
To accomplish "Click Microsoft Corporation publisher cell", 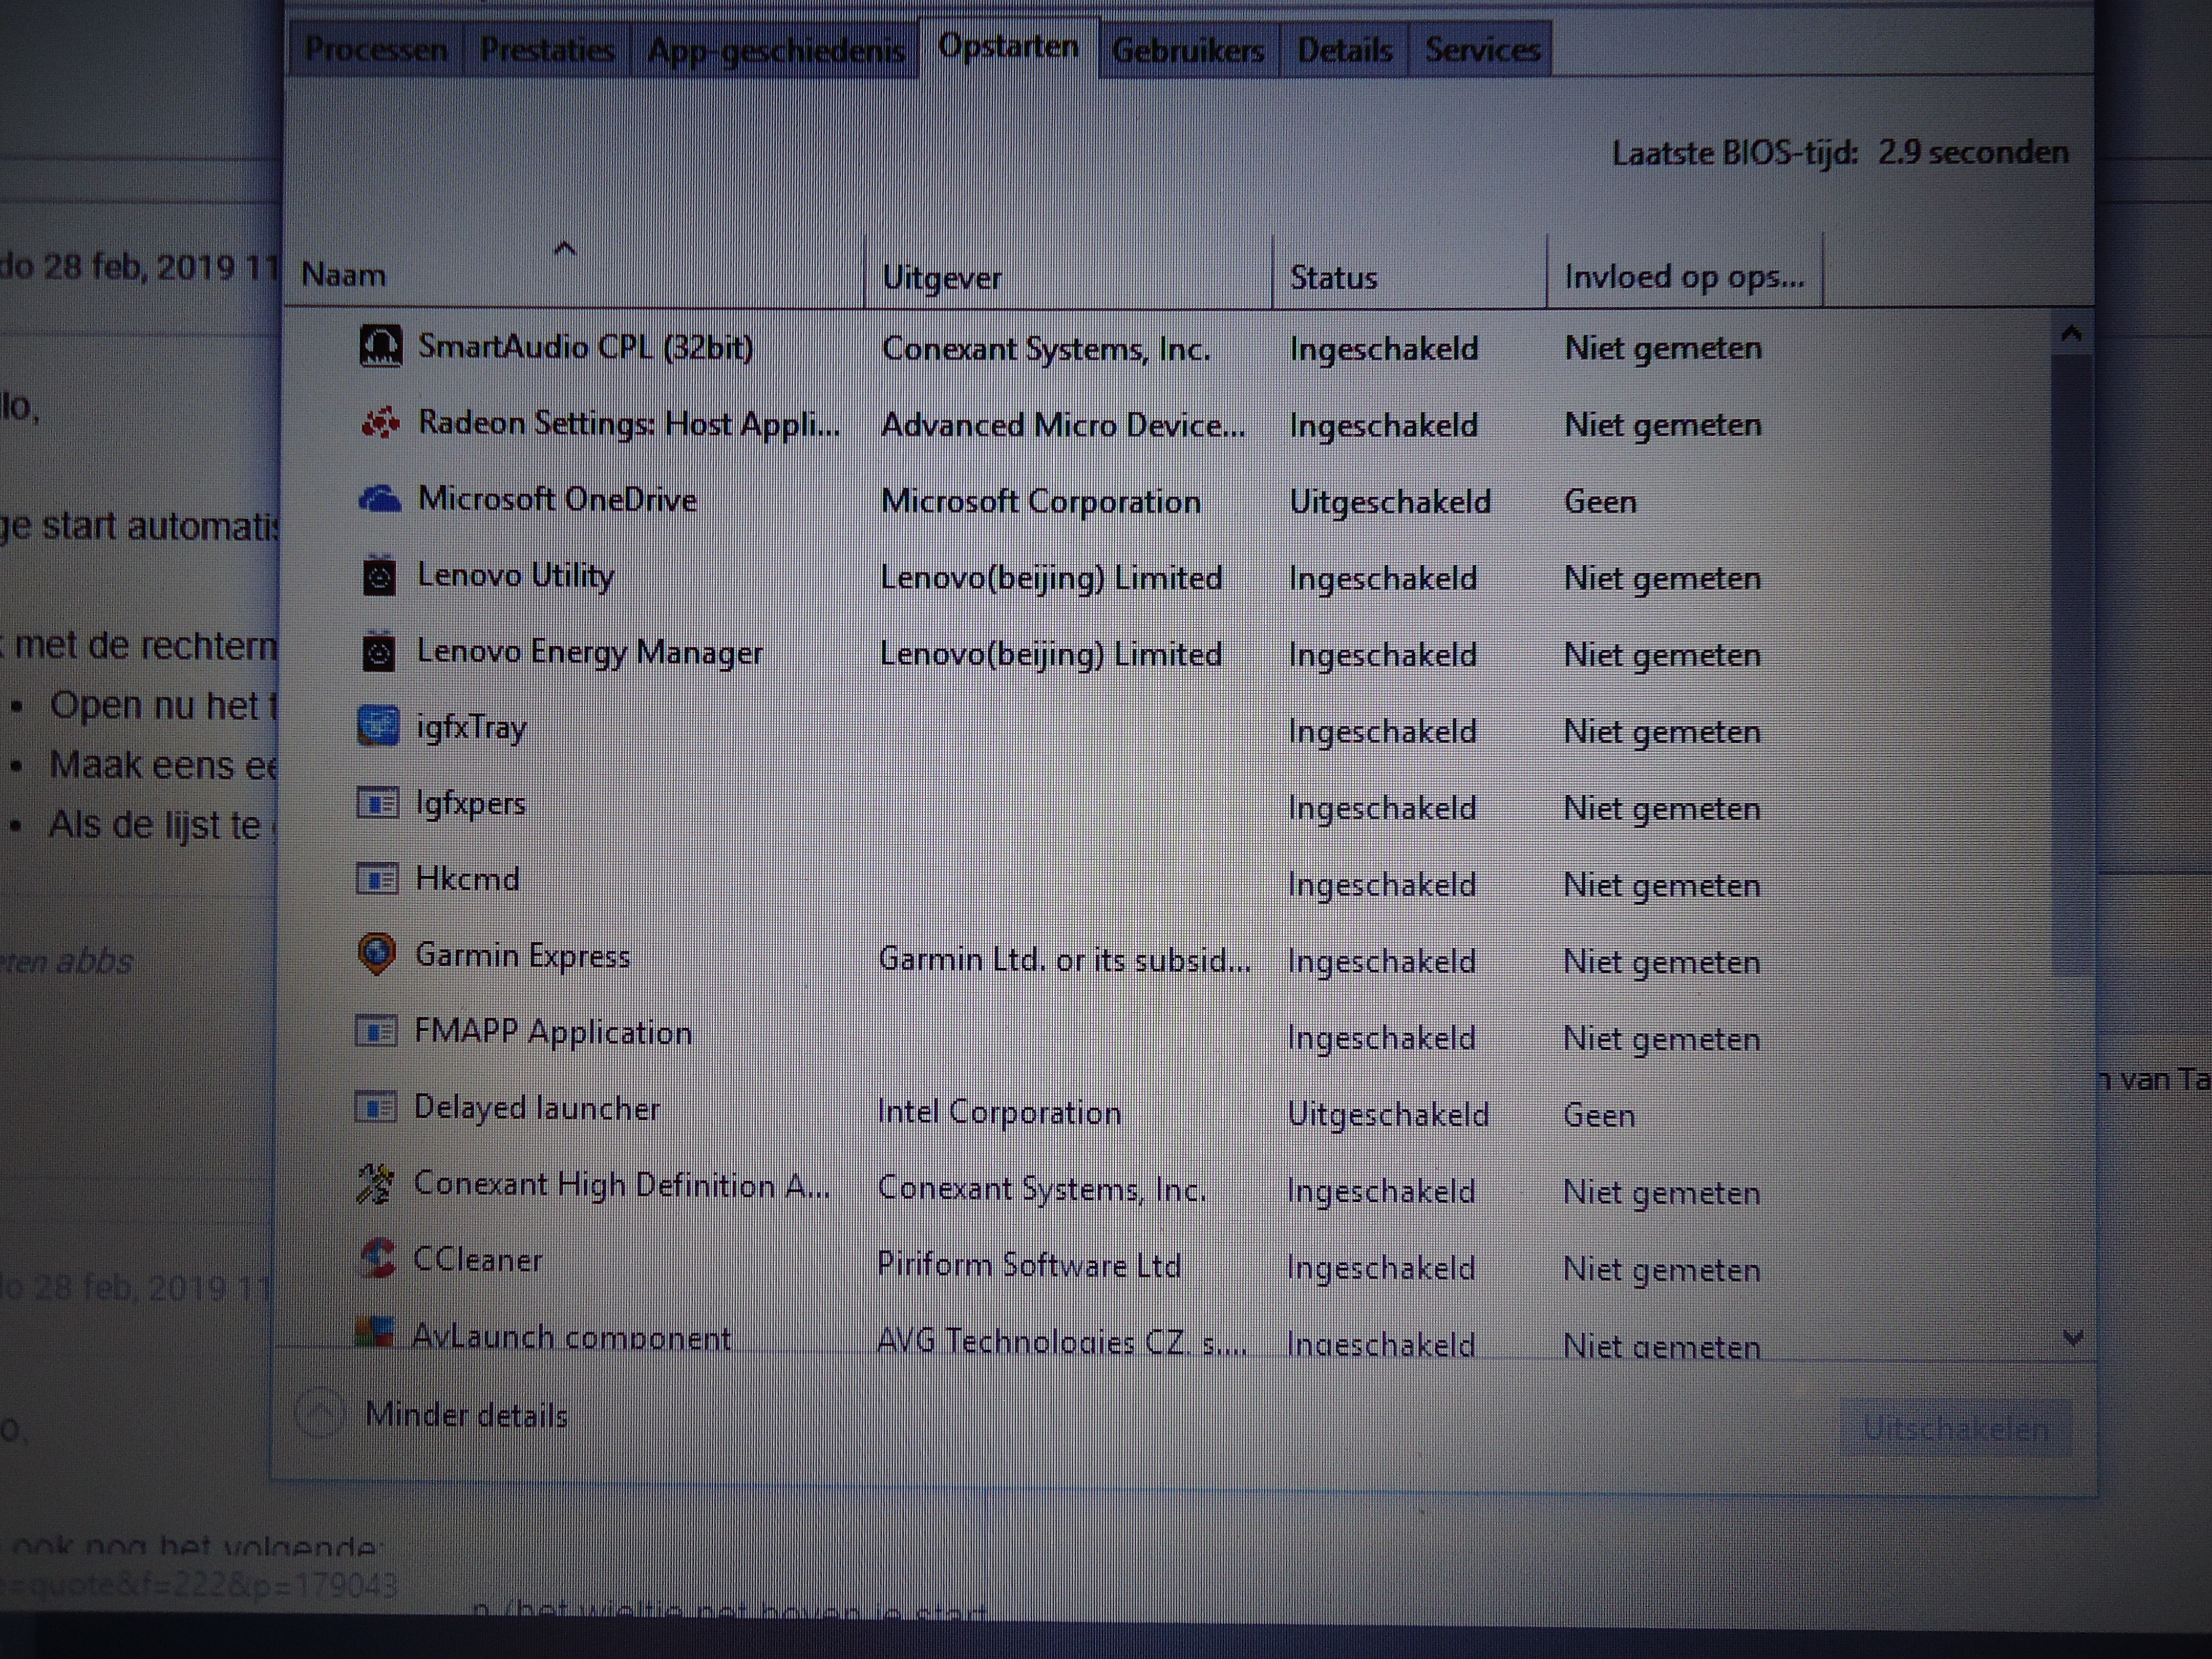I will coord(1040,501).
